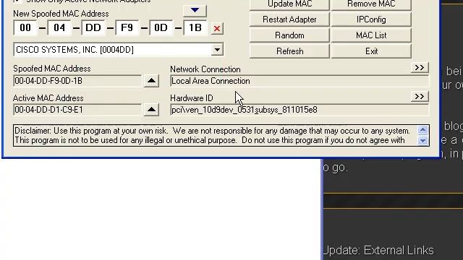Click Restart Adapter button

tap(289, 19)
